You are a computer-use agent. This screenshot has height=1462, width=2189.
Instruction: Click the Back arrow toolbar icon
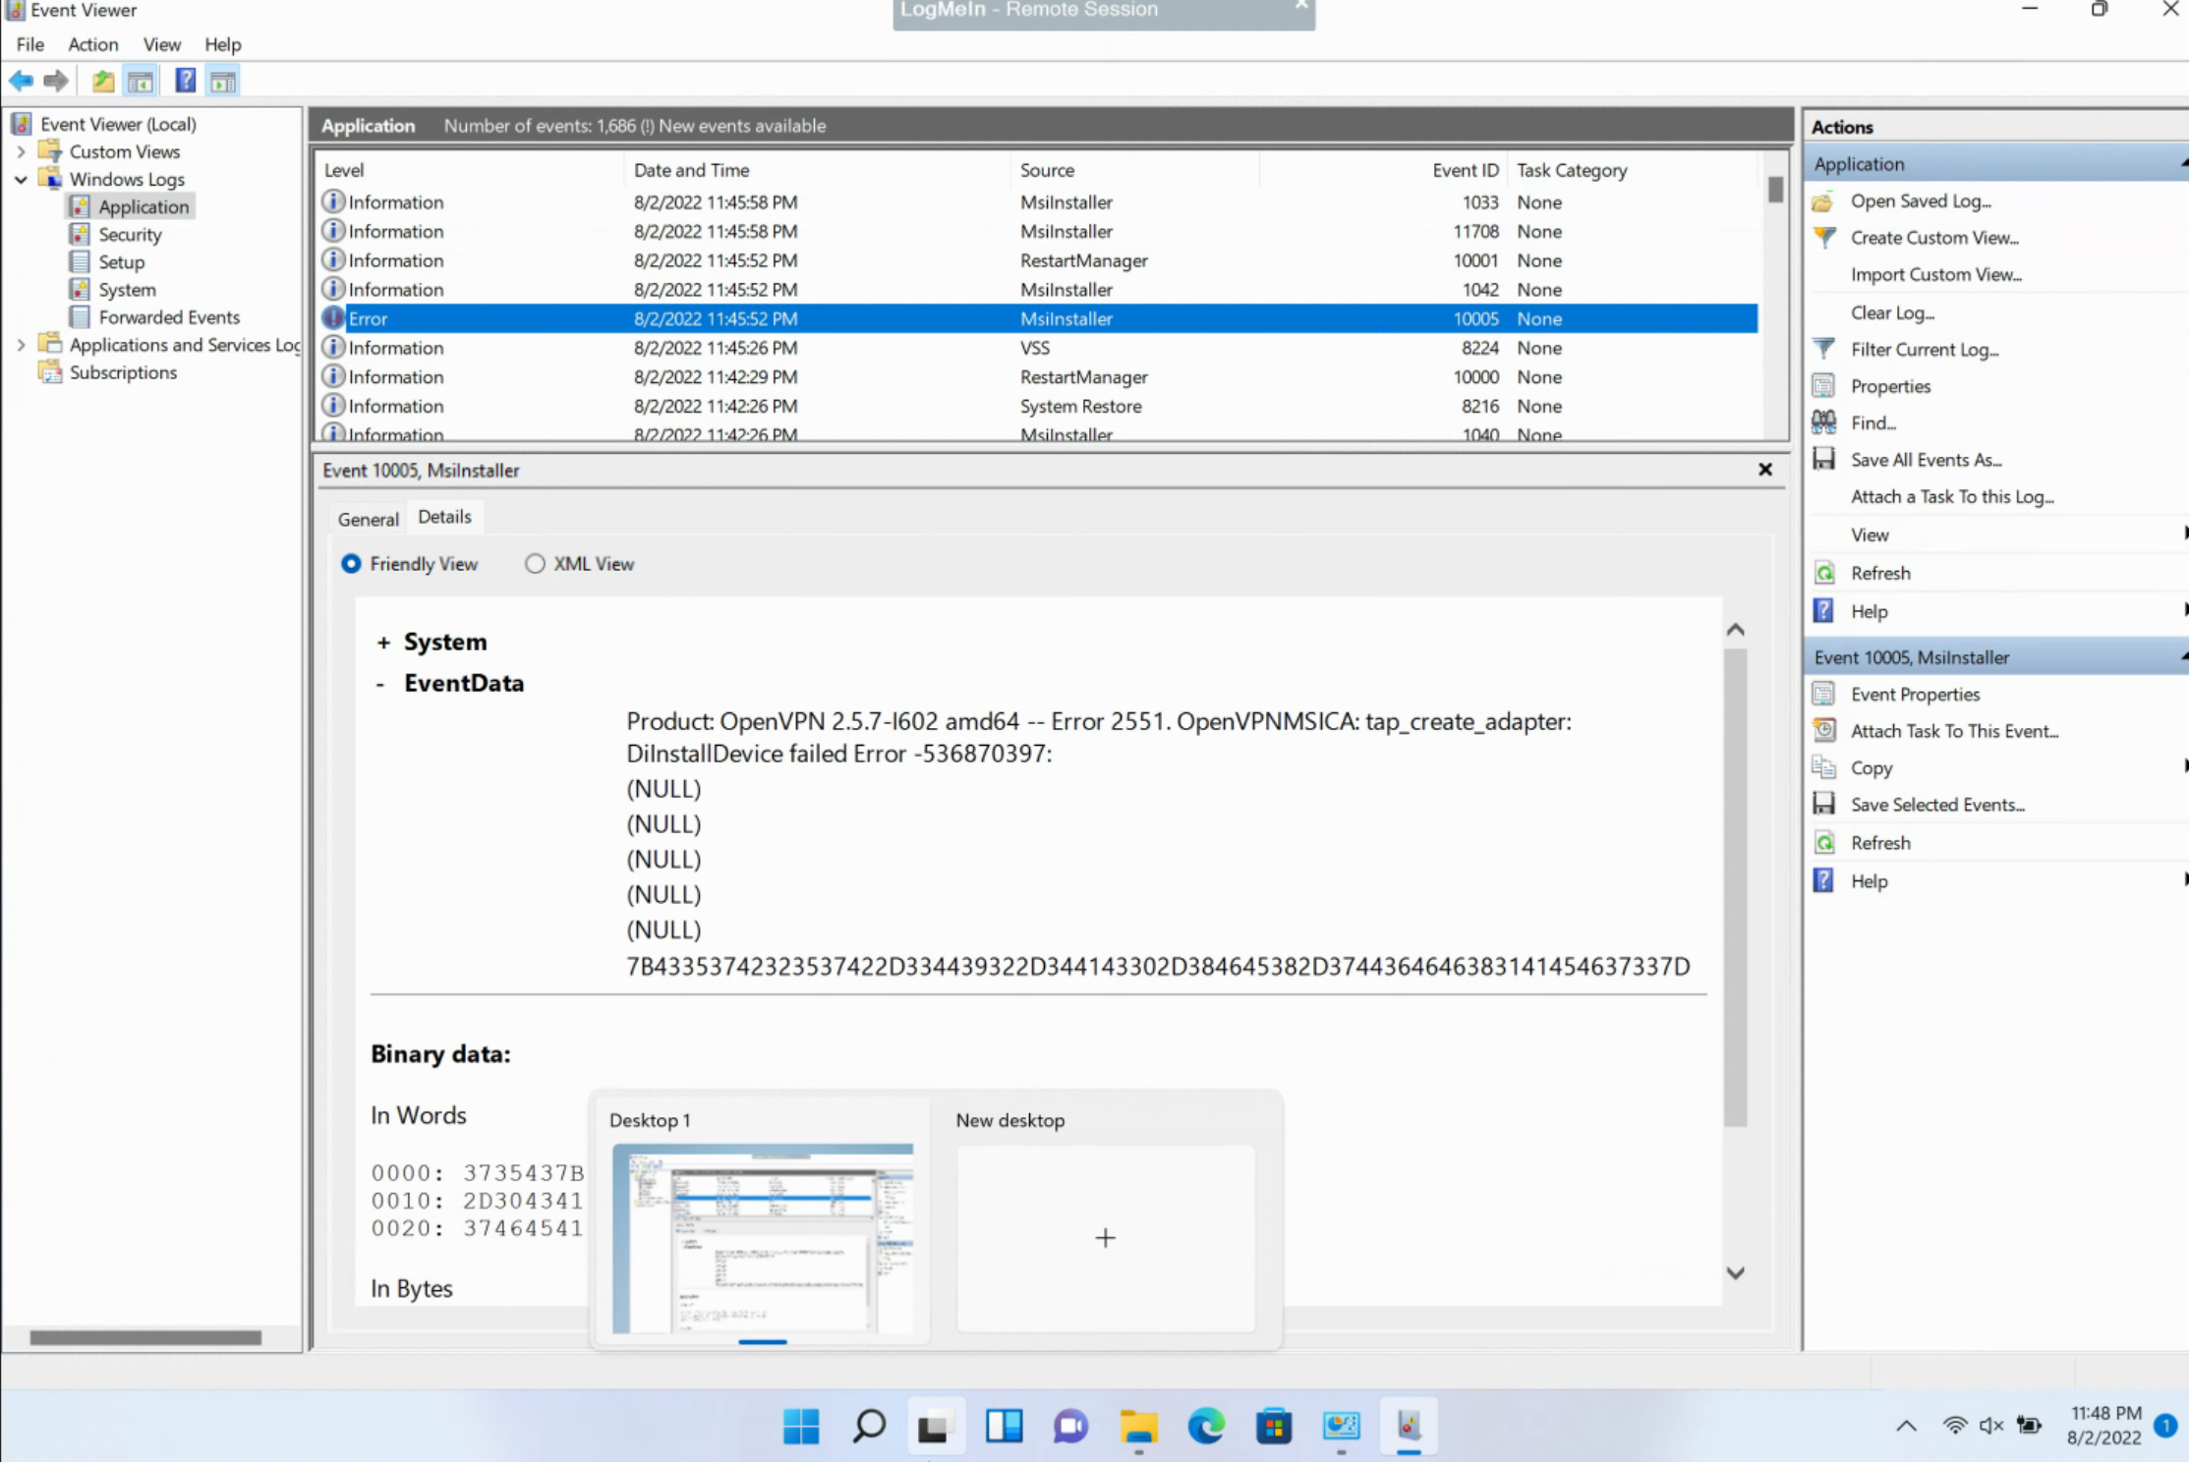pyautogui.click(x=21, y=81)
